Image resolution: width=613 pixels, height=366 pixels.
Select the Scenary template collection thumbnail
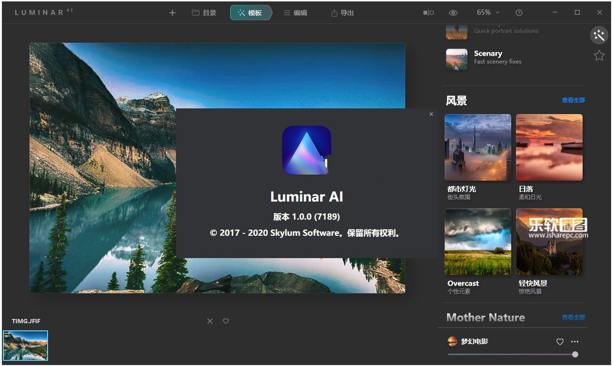[457, 59]
